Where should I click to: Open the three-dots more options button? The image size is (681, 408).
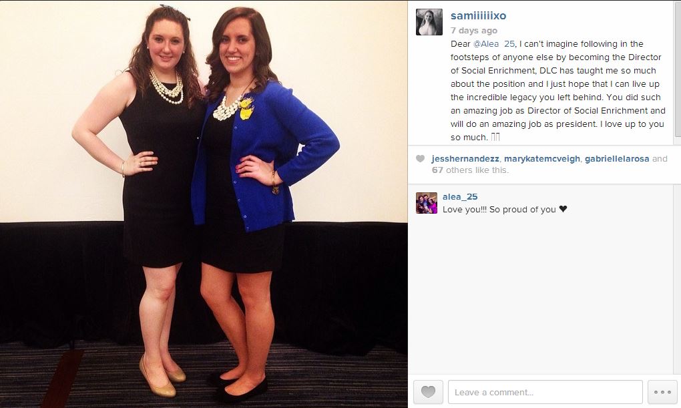click(x=662, y=392)
